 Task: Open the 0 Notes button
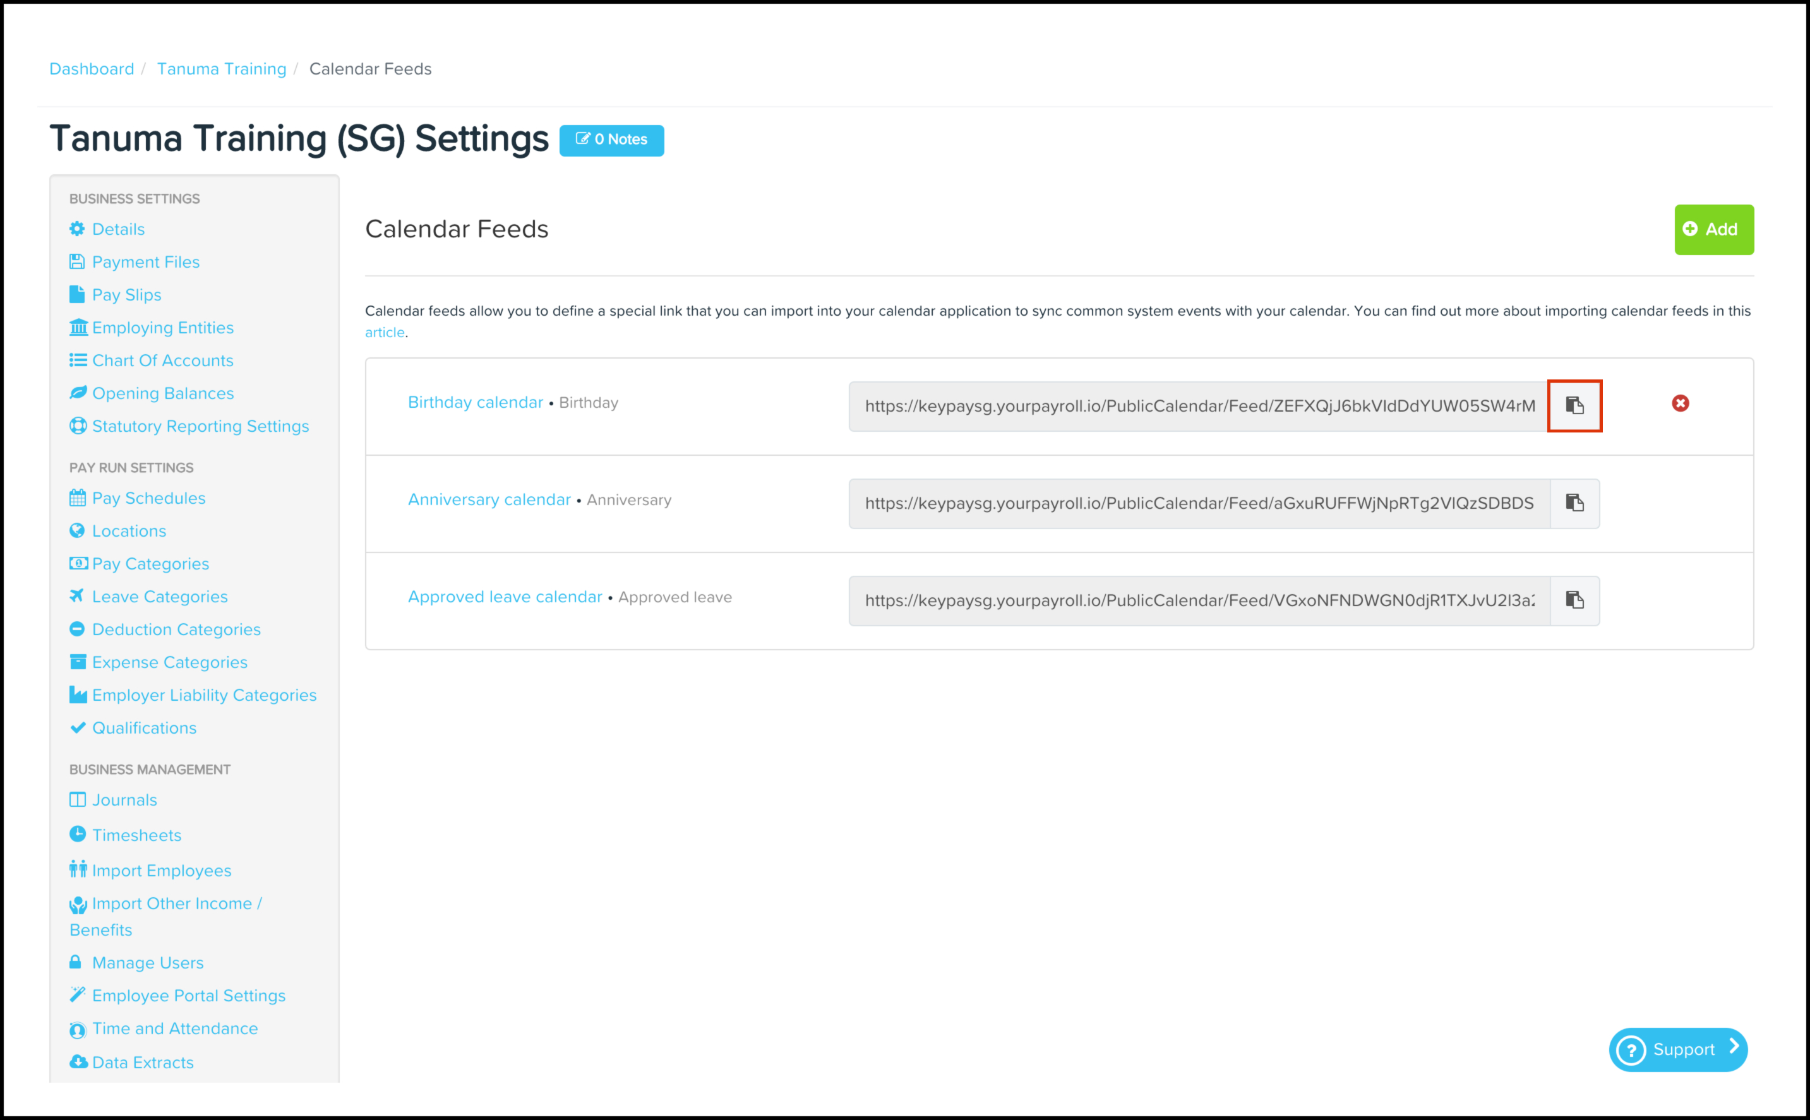click(x=611, y=140)
